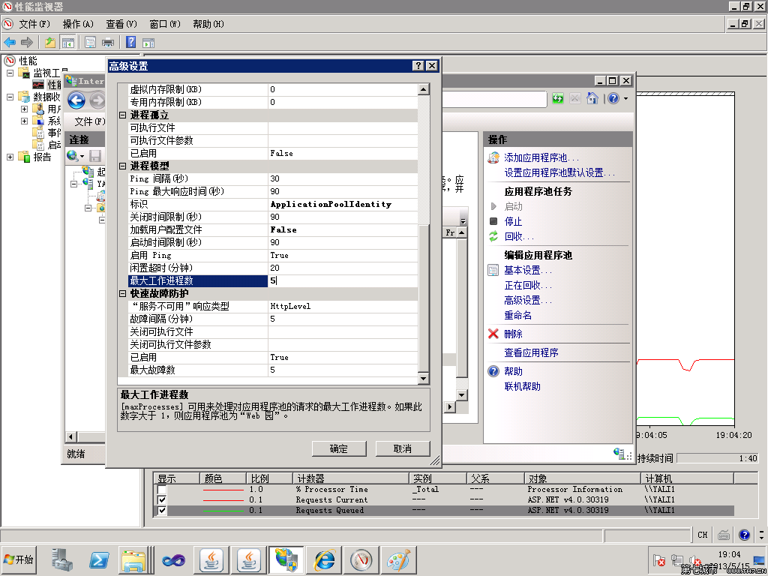Image resolution: width=768 pixels, height=576 pixels.
Task: Uncheck the Requests Queued counter checkbox
Action: coord(162,511)
